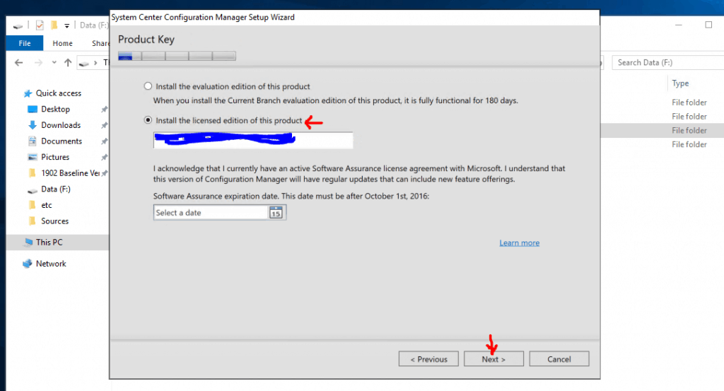This screenshot has height=391, width=724.
Task: Click the Downloads arrow icon in sidebar
Action: 33,125
